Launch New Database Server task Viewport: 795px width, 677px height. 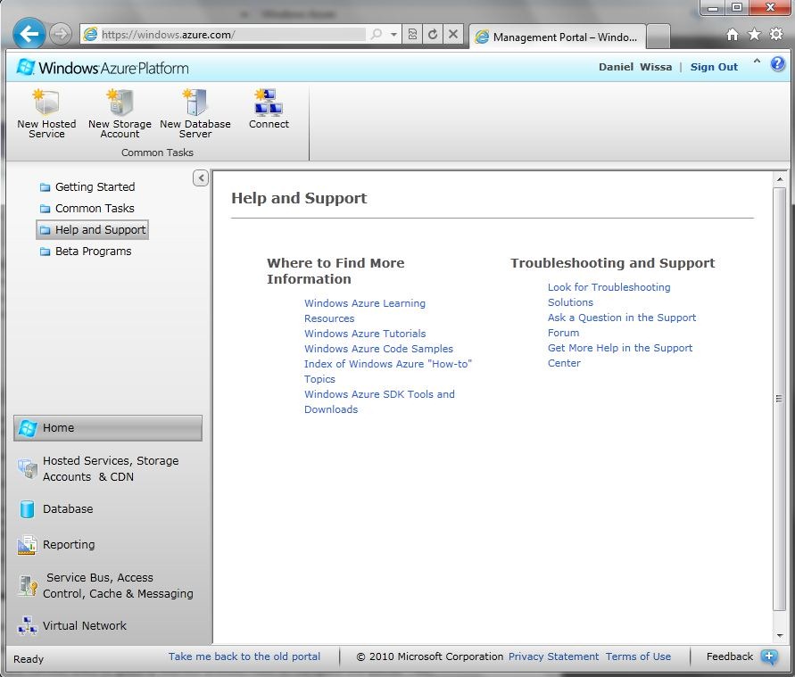point(195,113)
